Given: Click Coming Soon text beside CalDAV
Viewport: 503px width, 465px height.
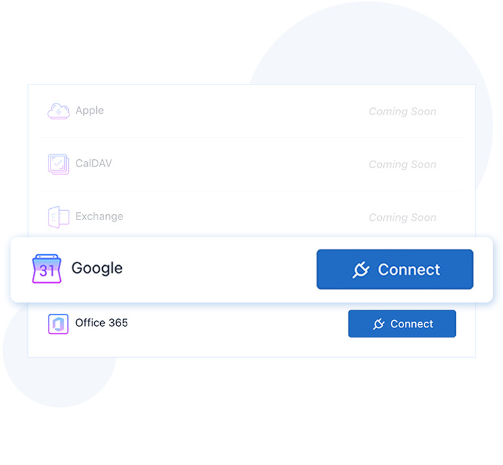Looking at the screenshot, I should tap(403, 164).
